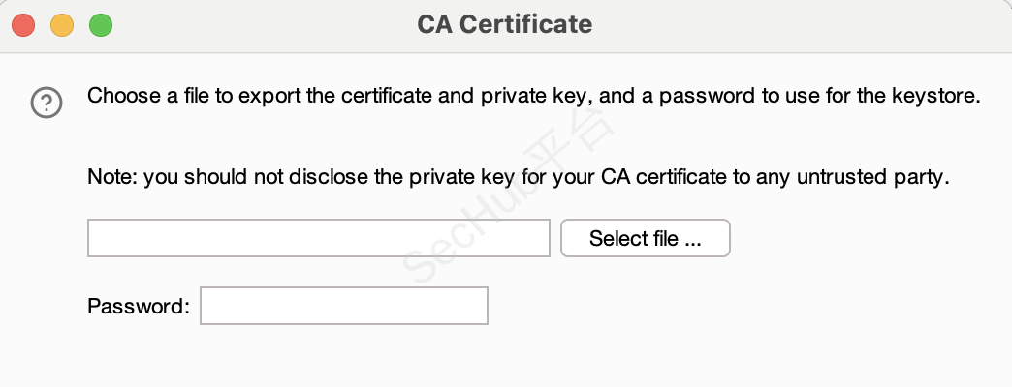Focus the export file path field
The width and height of the screenshot is (1012, 387).
318,239
